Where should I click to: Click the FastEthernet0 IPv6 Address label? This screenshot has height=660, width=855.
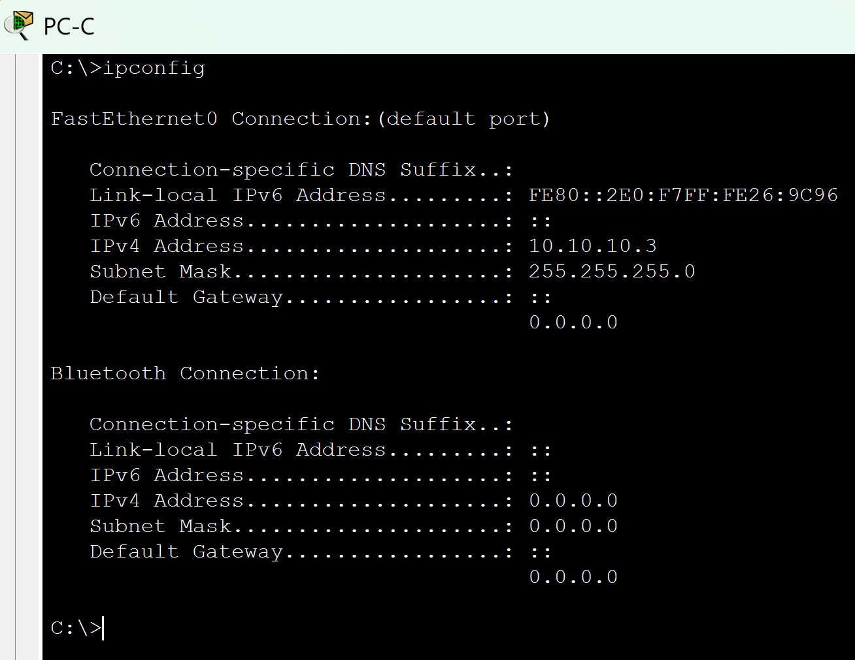[x=167, y=221]
